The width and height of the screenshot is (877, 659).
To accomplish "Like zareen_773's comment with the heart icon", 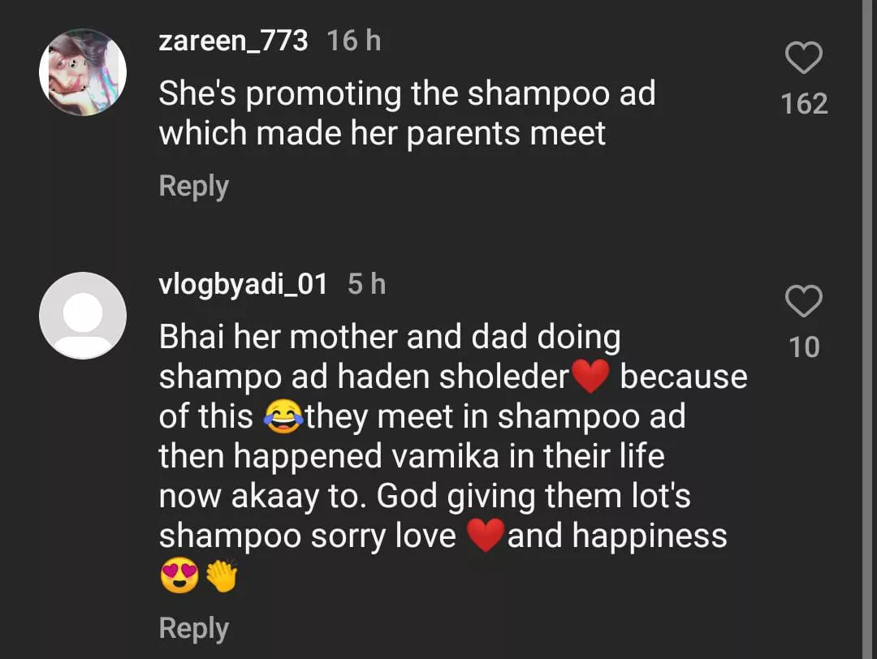I will click(x=804, y=57).
